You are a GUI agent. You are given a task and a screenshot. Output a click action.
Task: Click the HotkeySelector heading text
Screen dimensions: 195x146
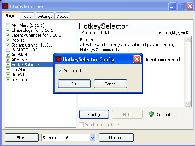103,26
